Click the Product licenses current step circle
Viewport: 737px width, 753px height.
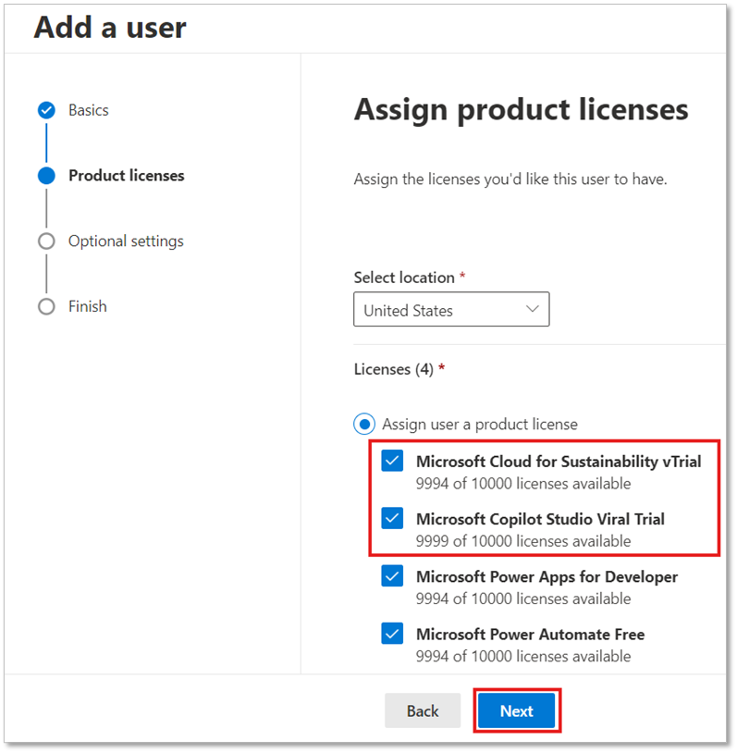click(x=46, y=176)
